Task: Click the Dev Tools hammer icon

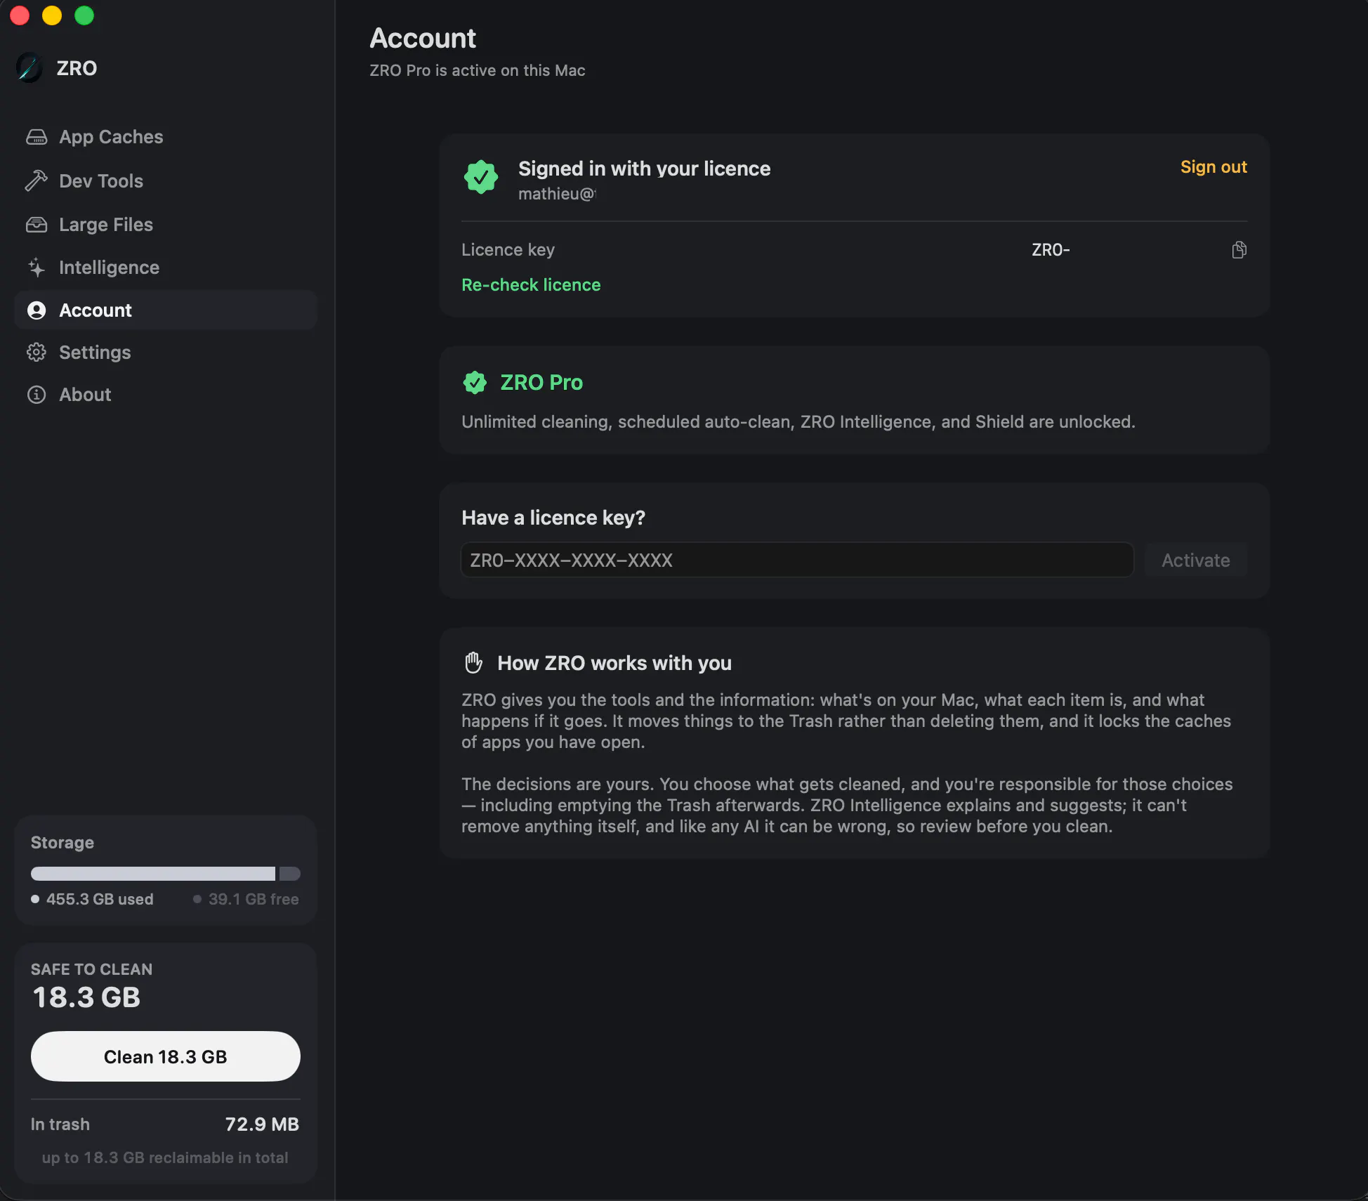Action: pos(37,181)
